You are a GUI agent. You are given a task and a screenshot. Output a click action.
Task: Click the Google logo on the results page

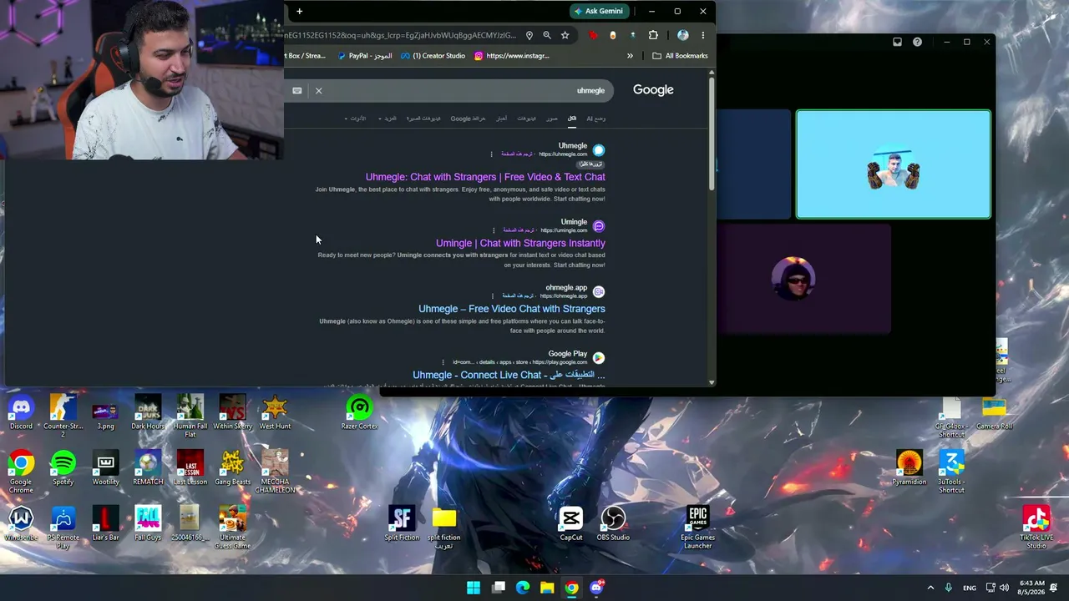click(x=653, y=90)
